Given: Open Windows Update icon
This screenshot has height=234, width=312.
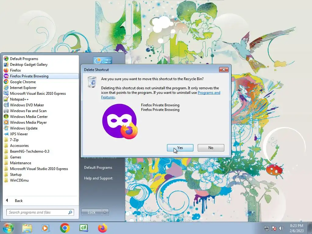Looking at the screenshot, I should 6,128.
